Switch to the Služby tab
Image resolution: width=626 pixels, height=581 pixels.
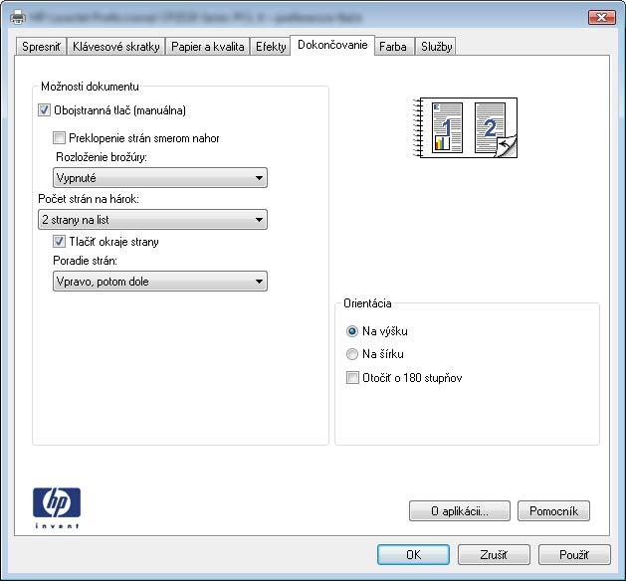[436, 47]
